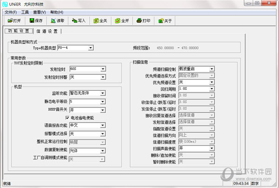The image size is (279, 188).
Task: Expand the 数据复制使能 dropdown
Action: tap(103, 151)
